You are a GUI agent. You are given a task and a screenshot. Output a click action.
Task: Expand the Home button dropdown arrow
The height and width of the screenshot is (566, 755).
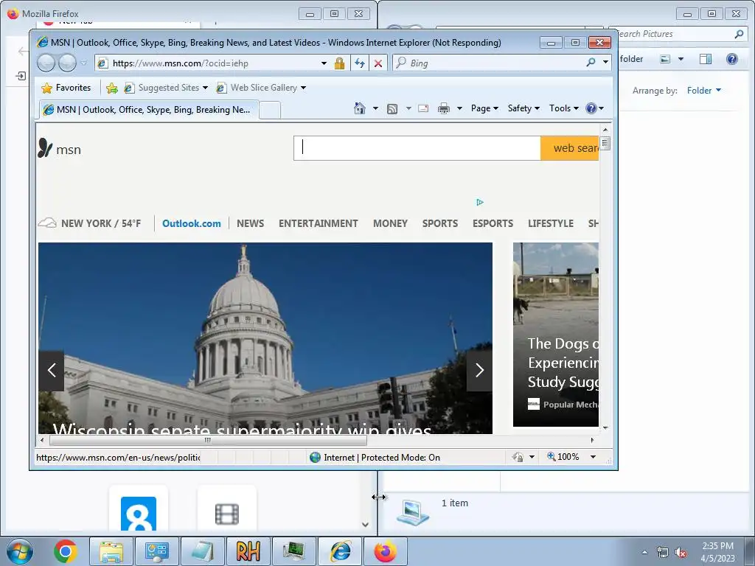[375, 108]
